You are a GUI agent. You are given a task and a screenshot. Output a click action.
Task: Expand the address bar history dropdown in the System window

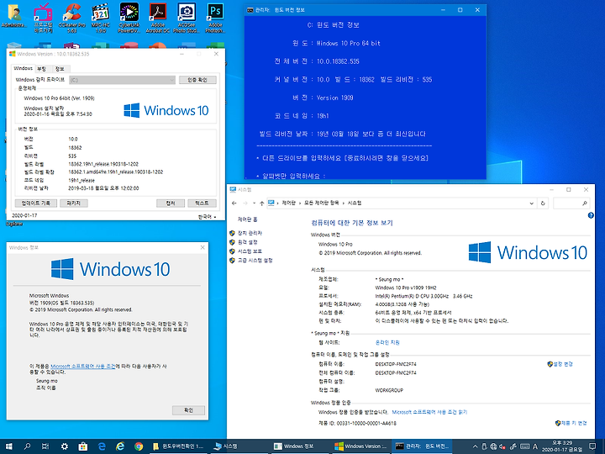532,203
